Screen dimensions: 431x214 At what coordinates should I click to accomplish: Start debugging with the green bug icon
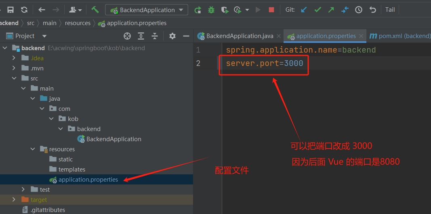coord(211,10)
